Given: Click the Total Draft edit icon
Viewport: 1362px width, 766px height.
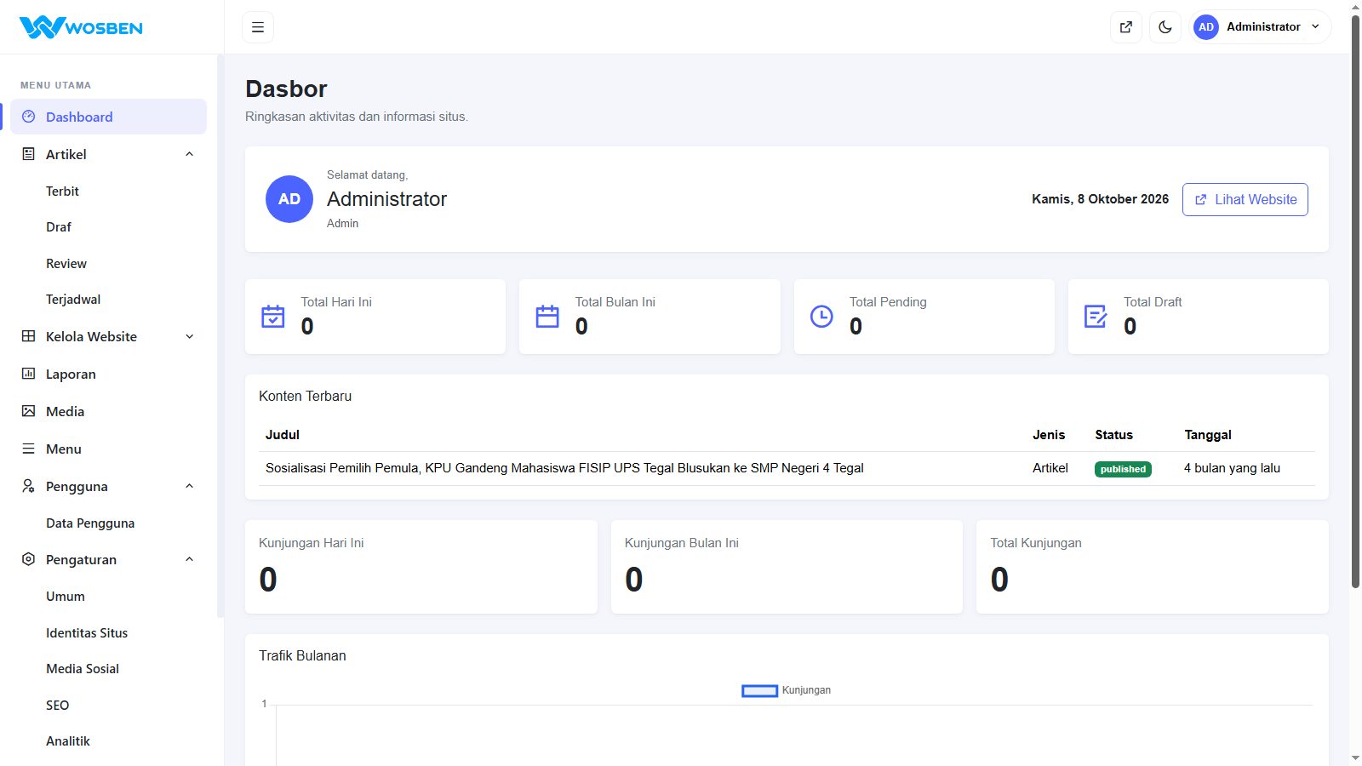Looking at the screenshot, I should click(1096, 317).
